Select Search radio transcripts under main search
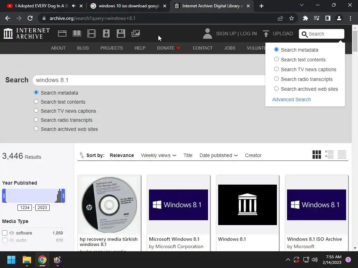Screen dimensions: 358x268 (x=36, y=120)
